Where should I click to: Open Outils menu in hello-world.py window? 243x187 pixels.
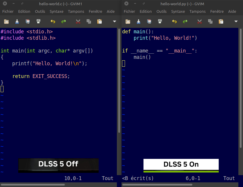(161, 12)
